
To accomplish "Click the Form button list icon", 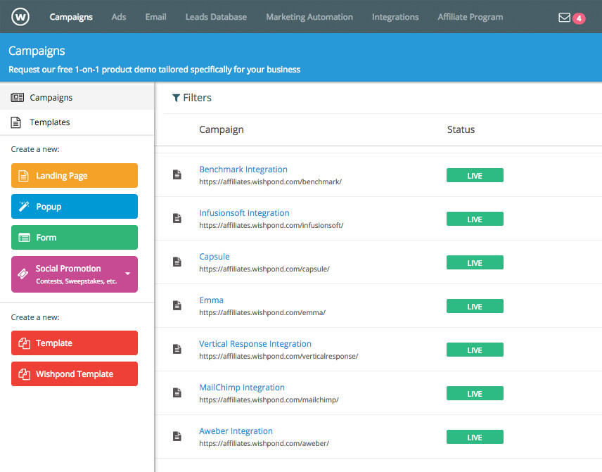I will click(x=24, y=238).
